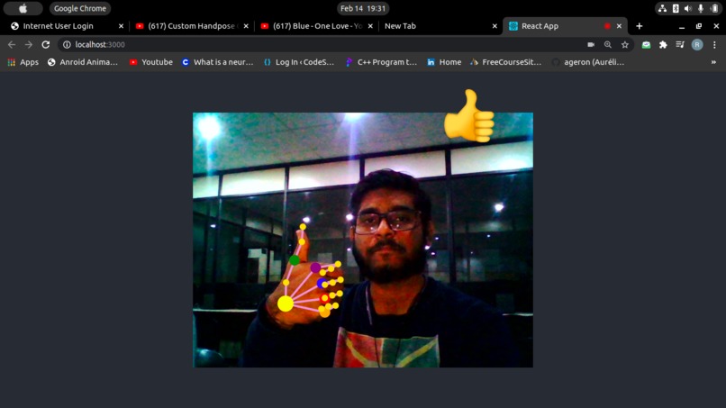Open the Chrome profile avatar
The width and height of the screenshot is (726, 408).
click(697, 44)
